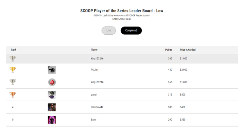Click the silver trophy beside the red spade avatar
The image size is (238, 127).
(13, 82)
